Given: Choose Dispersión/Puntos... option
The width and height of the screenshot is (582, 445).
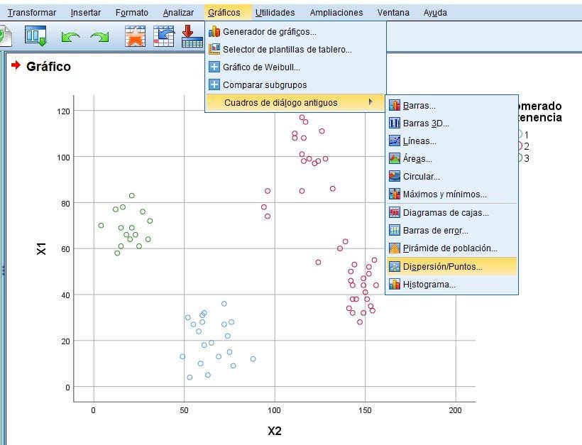Looking at the screenshot, I should (x=451, y=266).
